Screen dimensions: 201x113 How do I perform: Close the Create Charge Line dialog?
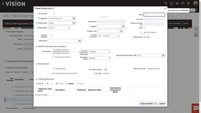(x=165, y=8)
